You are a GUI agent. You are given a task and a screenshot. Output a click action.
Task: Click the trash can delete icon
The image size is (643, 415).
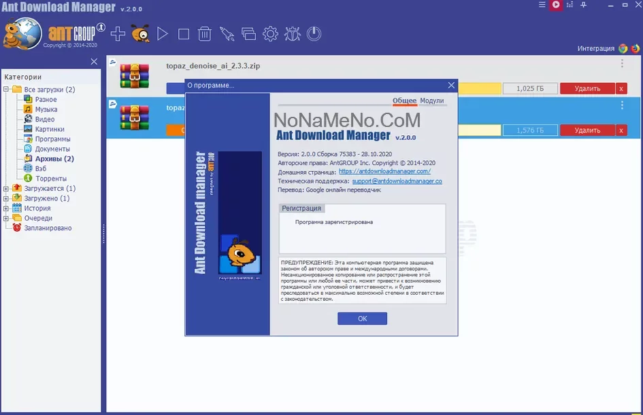pyautogui.click(x=204, y=33)
